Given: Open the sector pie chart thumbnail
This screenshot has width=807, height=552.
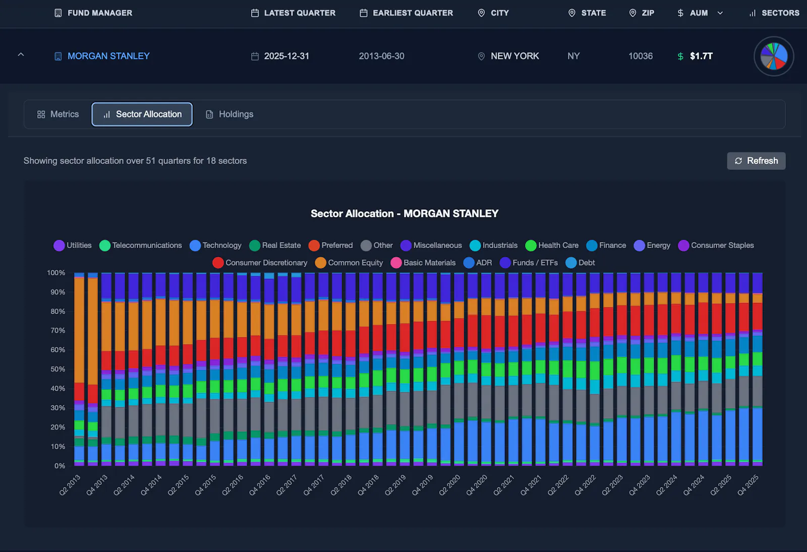Looking at the screenshot, I should [774, 56].
